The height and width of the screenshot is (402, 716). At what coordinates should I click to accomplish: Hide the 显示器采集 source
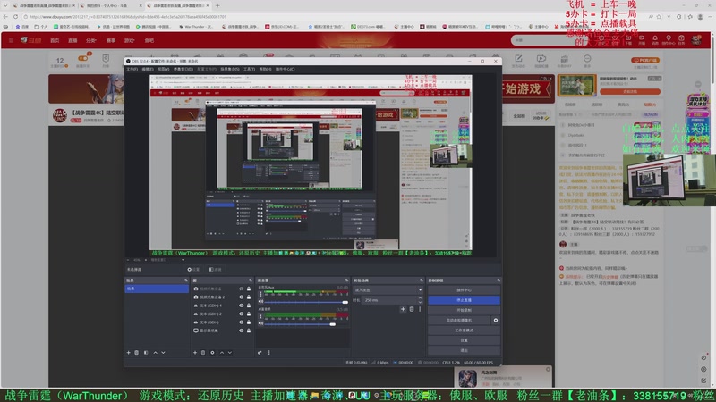click(x=241, y=331)
